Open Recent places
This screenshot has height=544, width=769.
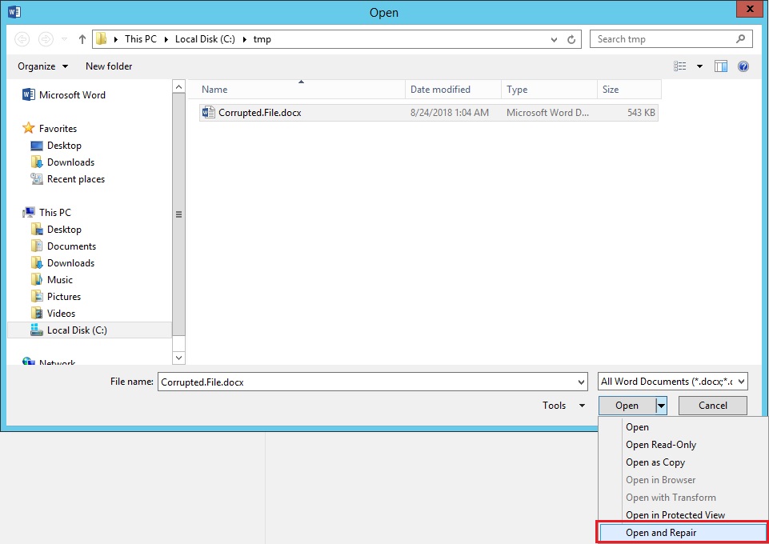[68, 179]
